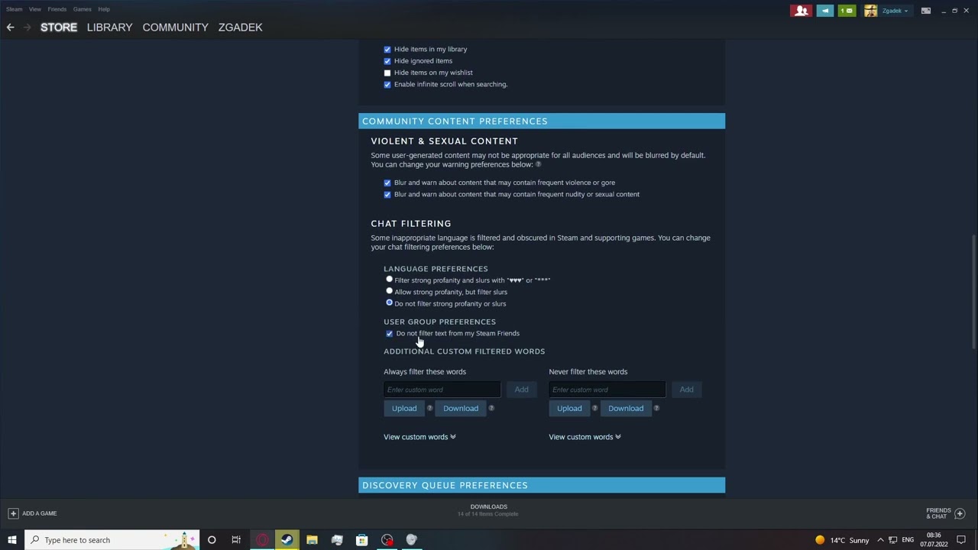Viewport: 978px width, 550px height.
Task: Enter Big Picture mode icon
Action: point(925,11)
